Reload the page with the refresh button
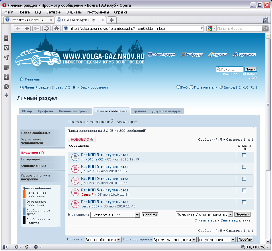The width and height of the screenshot is (272, 251). [x=46, y=28]
